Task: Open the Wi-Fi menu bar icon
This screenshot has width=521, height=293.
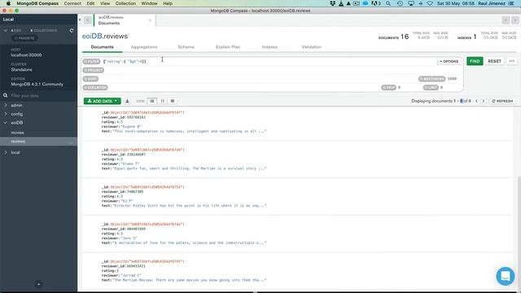Action: point(430,3)
